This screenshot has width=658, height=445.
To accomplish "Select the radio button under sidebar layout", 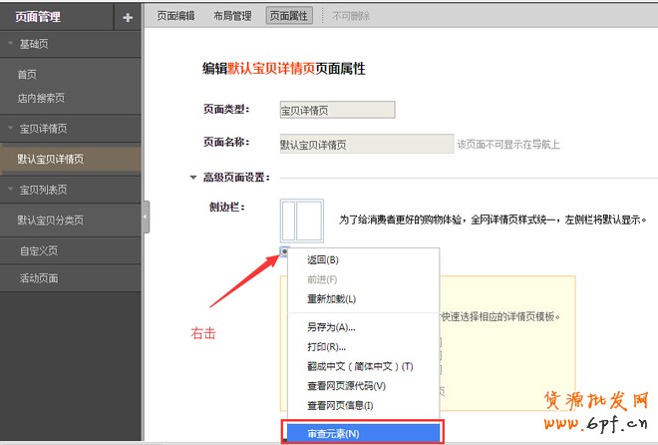I will click(x=285, y=251).
